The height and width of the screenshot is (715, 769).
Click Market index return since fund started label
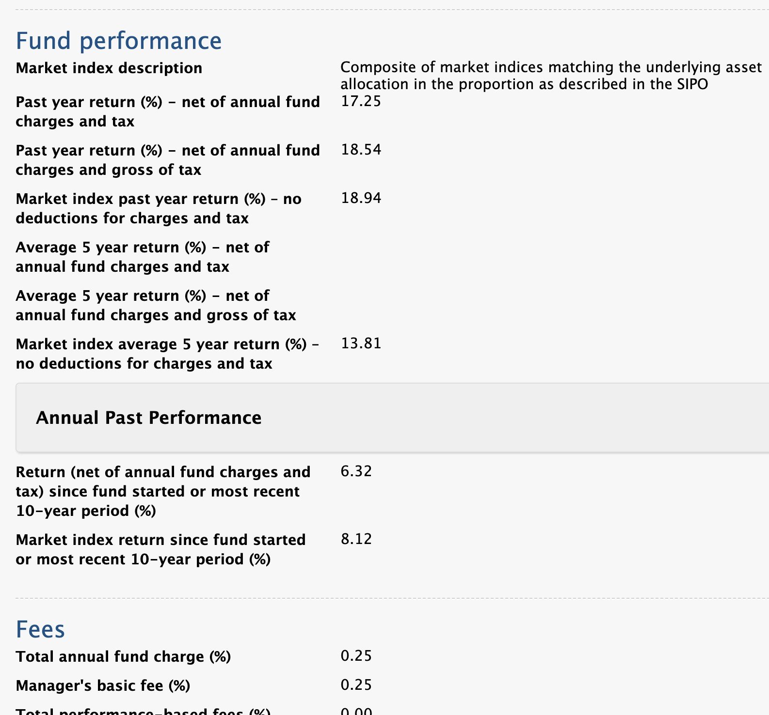(x=160, y=549)
